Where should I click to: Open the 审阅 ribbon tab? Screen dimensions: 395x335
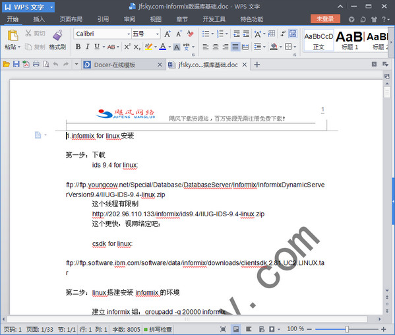[x=129, y=19]
